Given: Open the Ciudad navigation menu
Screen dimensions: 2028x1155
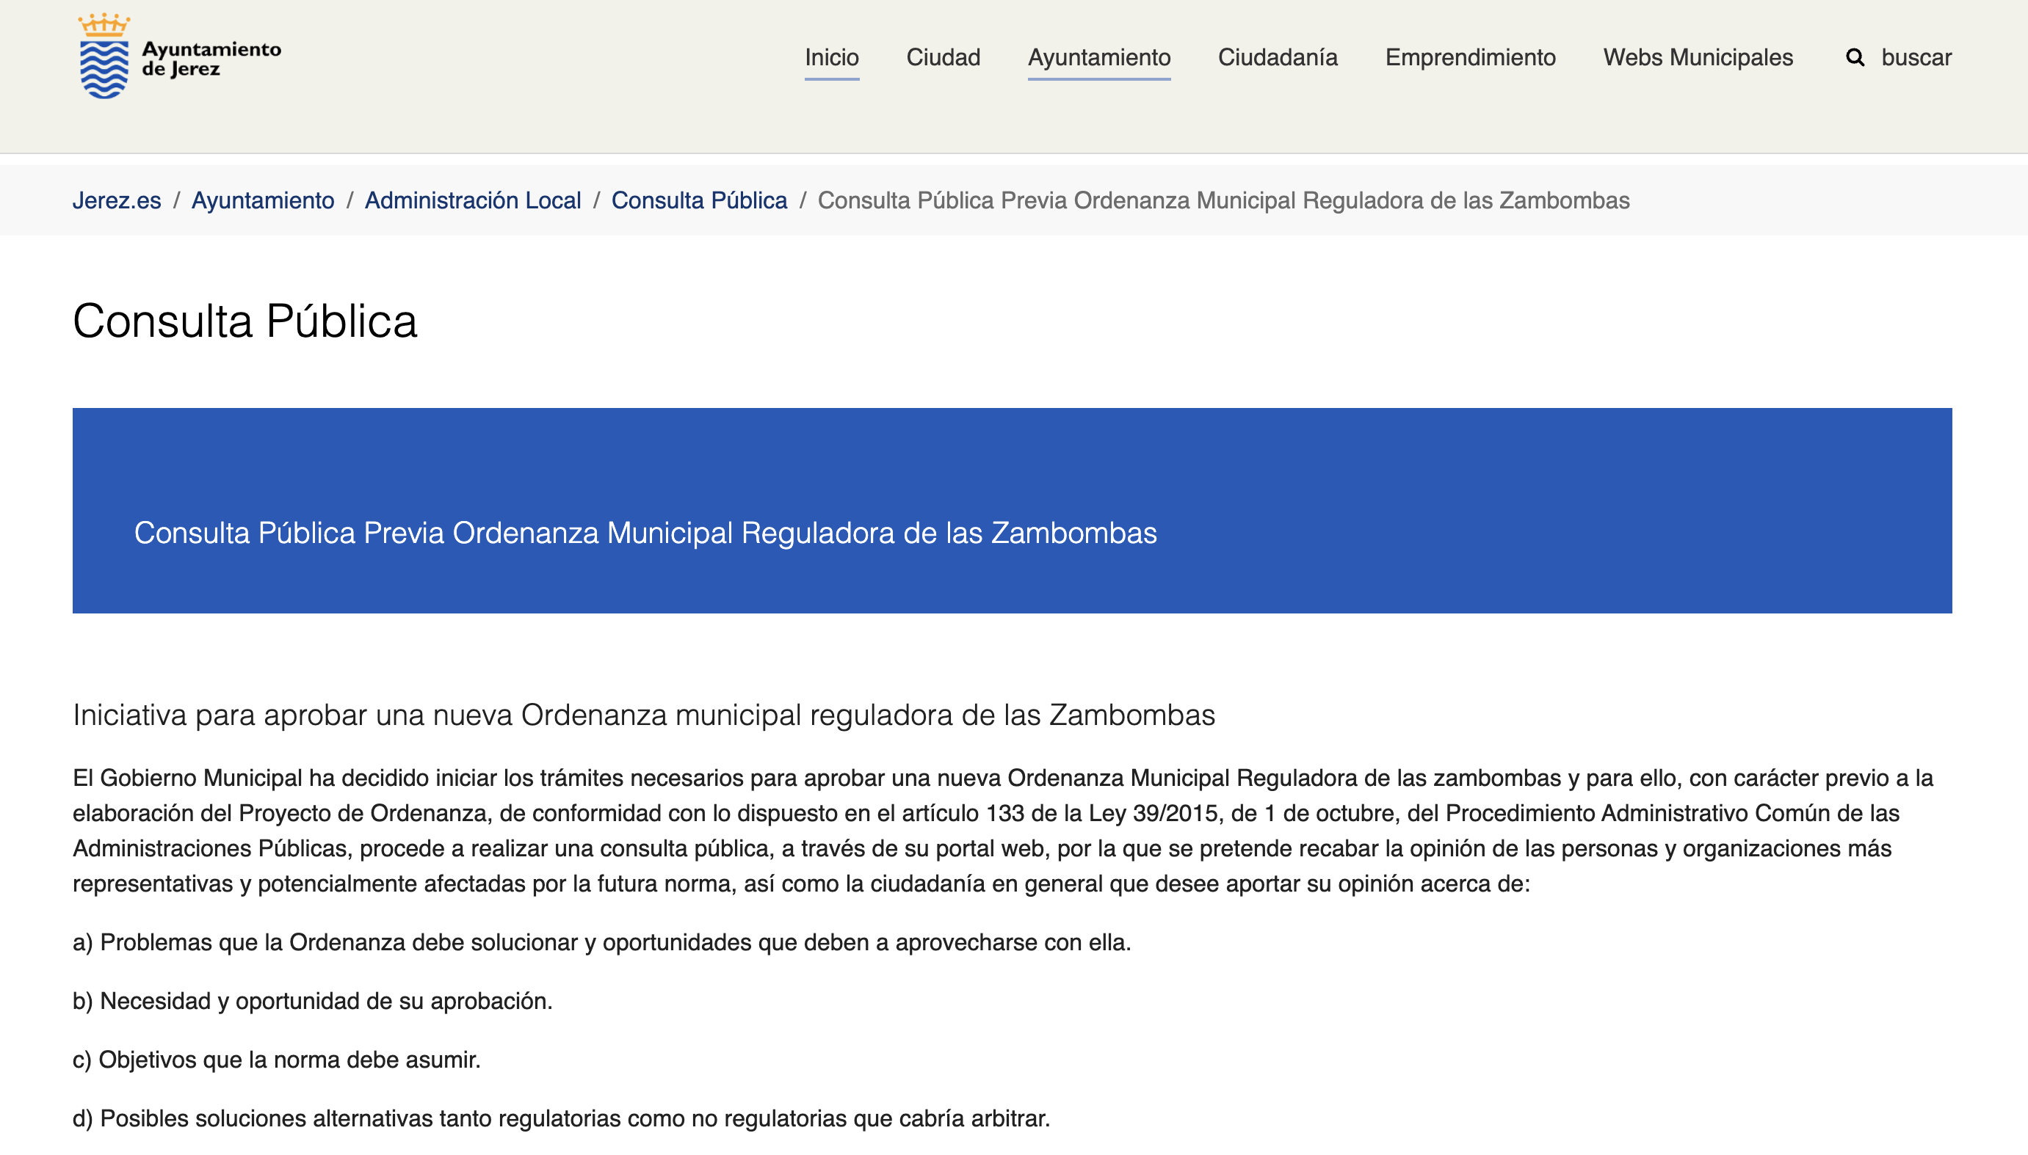Looking at the screenshot, I should (943, 58).
